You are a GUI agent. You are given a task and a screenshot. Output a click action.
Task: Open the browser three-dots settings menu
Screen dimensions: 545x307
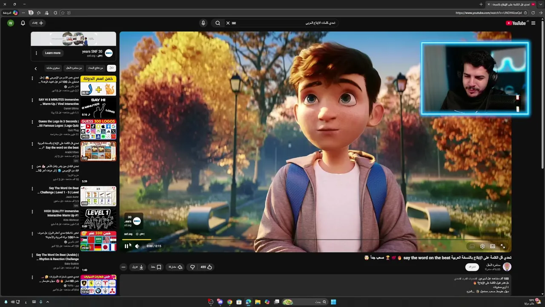(x=23, y=13)
